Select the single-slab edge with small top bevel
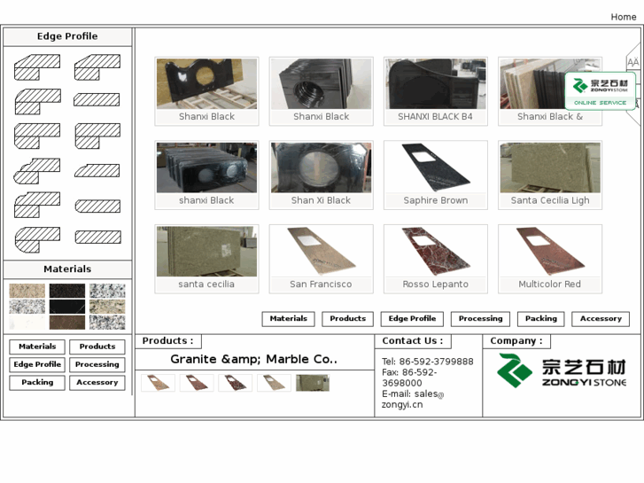Screen dimensions: 644x483 click(97, 99)
